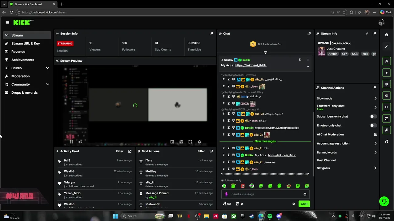
Task: Click Host Channel action
Action: point(326,160)
